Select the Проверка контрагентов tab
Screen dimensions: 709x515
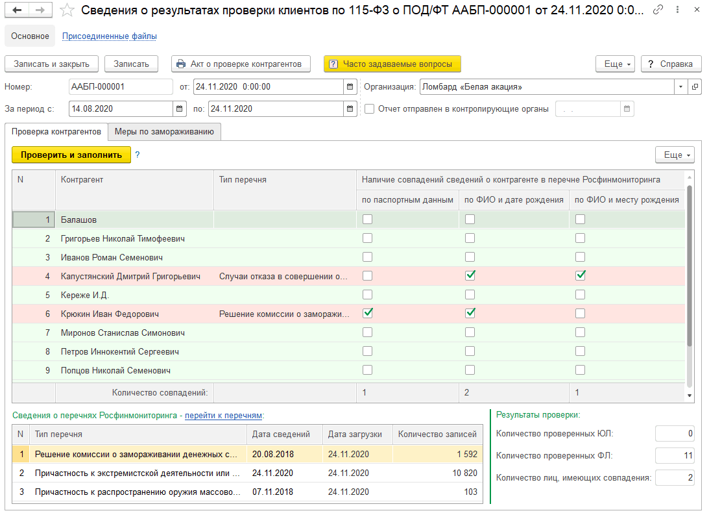click(56, 131)
